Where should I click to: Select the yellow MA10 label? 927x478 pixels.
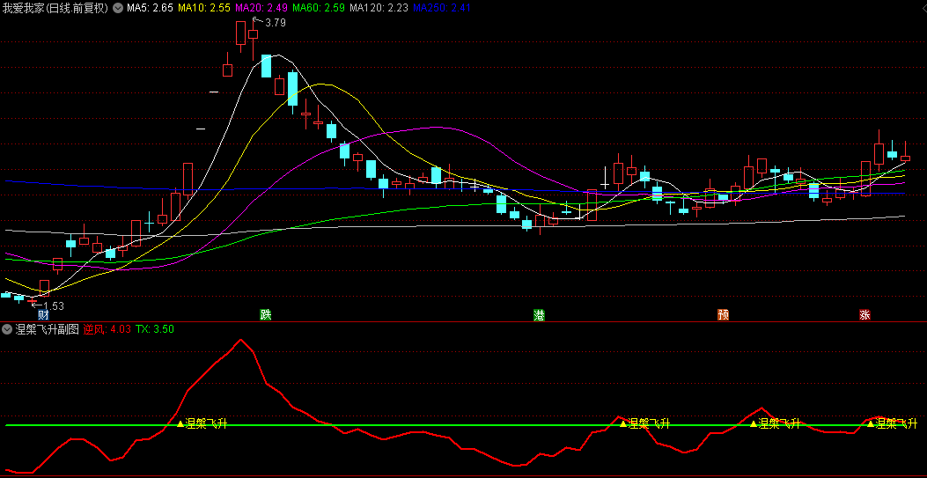(x=204, y=8)
